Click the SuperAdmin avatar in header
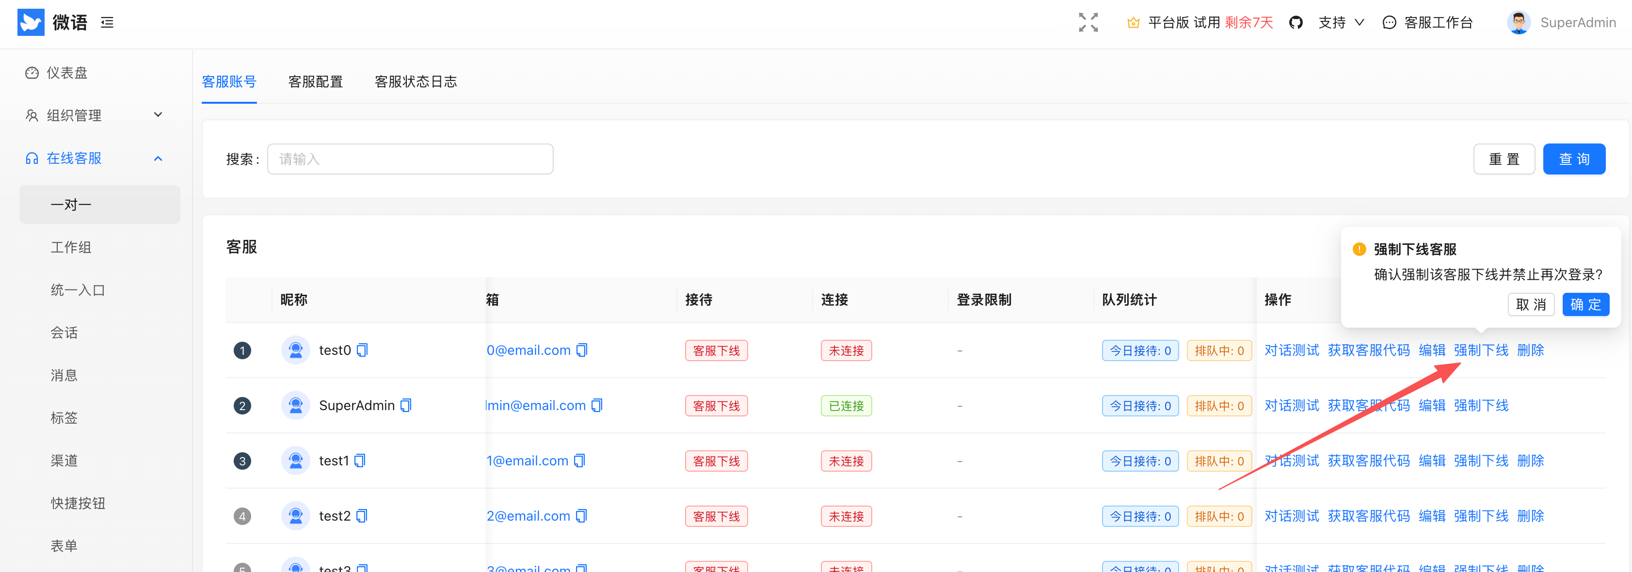The height and width of the screenshot is (572, 1632). [x=1518, y=23]
